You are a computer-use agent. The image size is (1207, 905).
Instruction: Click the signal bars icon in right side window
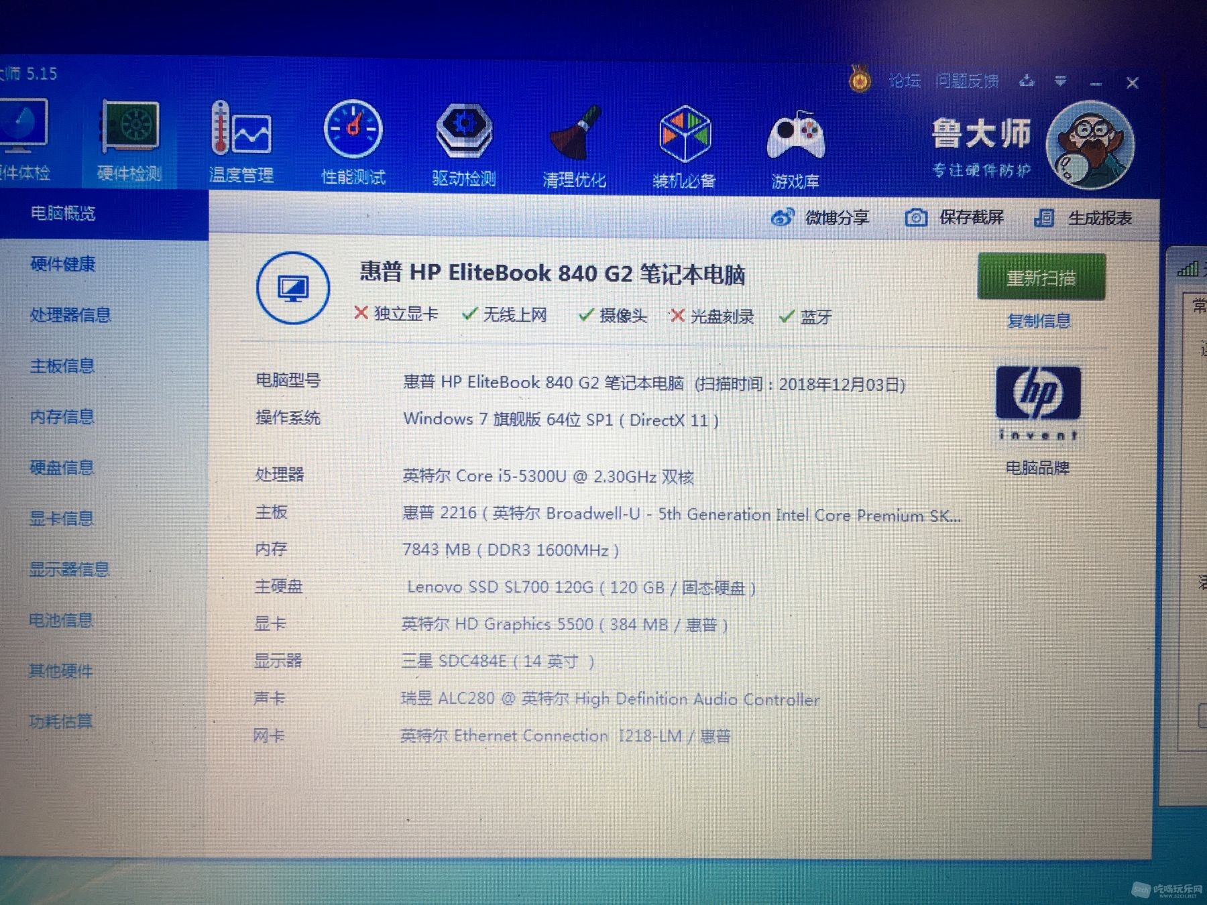click(1188, 269)
